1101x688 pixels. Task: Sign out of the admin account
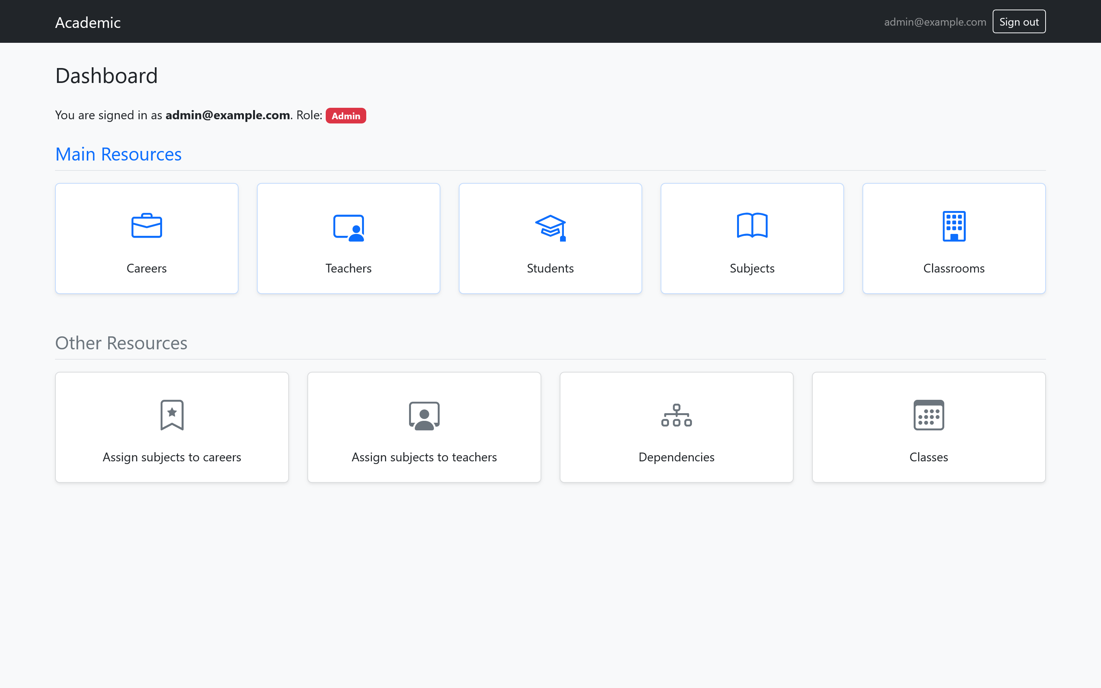point(1019,22)
